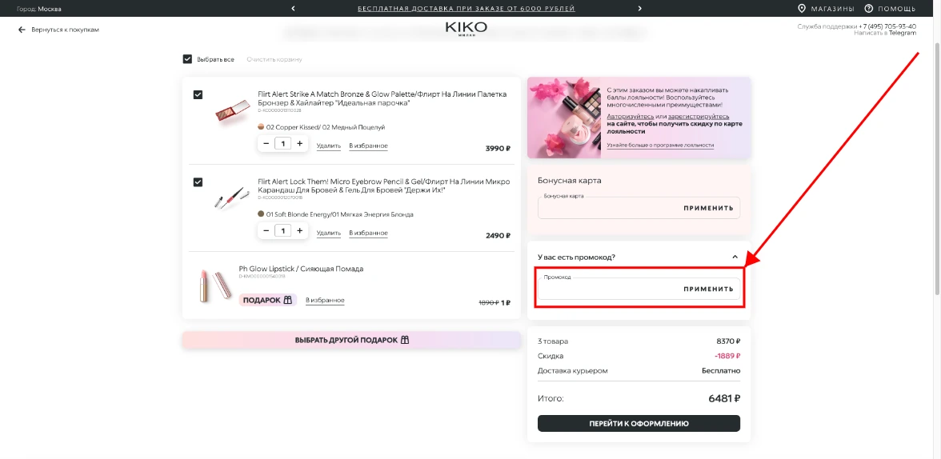Click the зарегистрируйтесь link in loyalty banner
The height and width of the screenshot is (459, 941).
(x=698, y=117)
